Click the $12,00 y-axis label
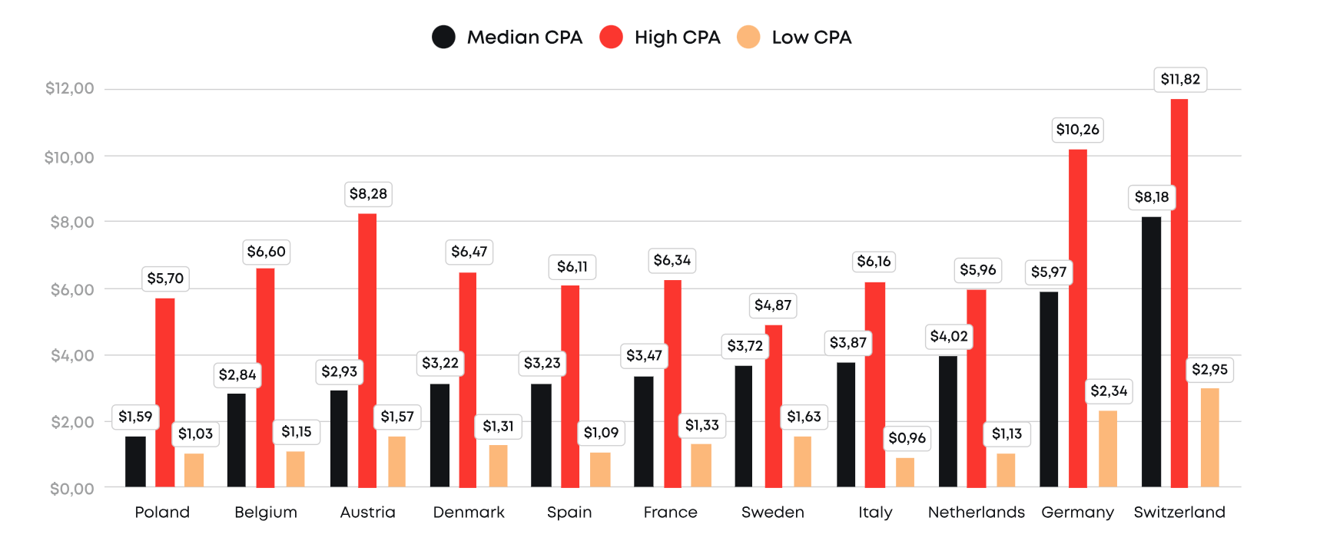1320x554 pixels. (69, 88)
